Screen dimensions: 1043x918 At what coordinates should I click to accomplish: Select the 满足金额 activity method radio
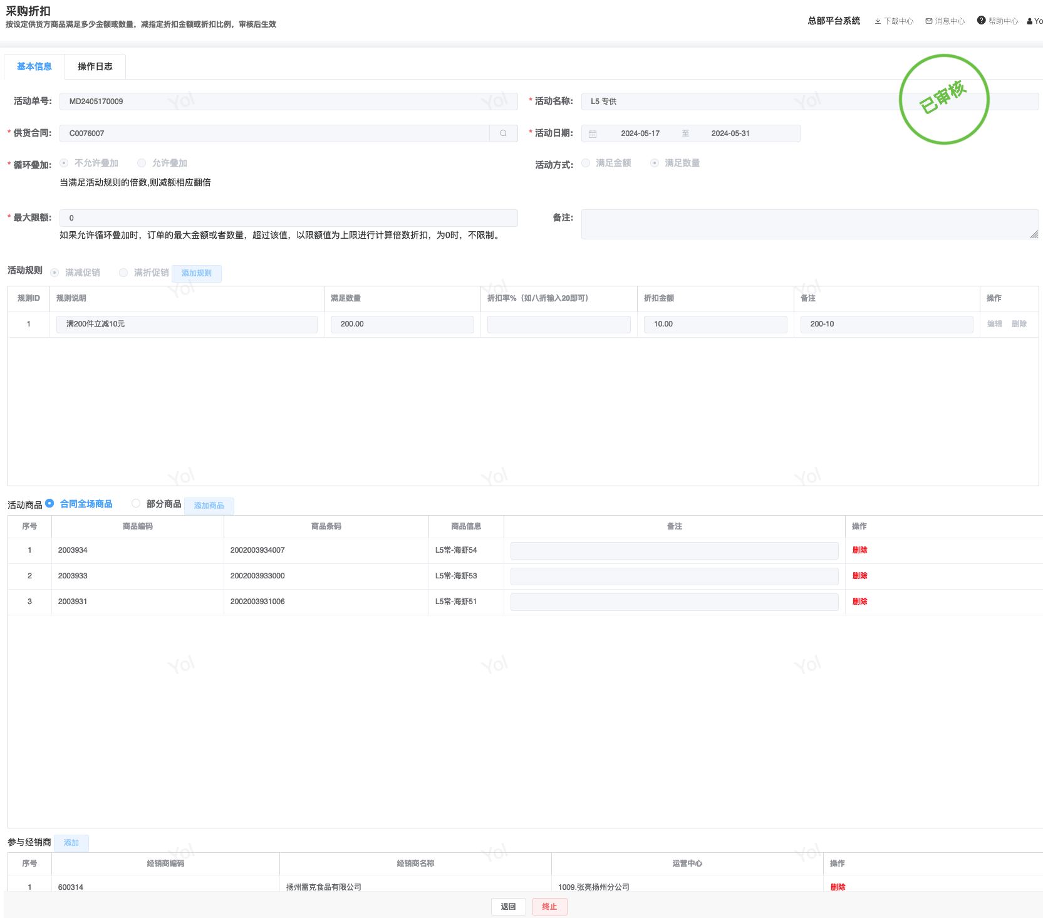click(586, 163)
